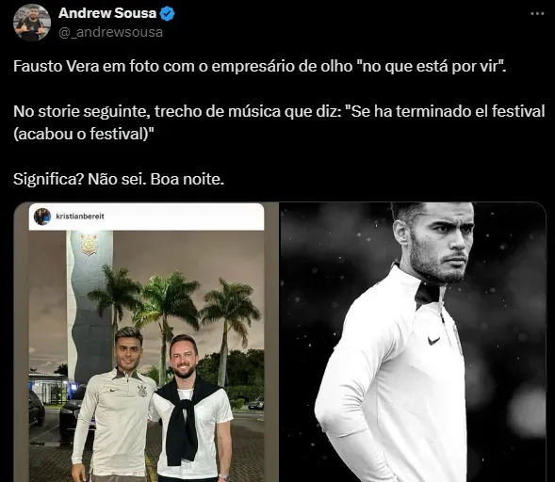This screenshot has width=555, height=482.
Task: Open the black-and-white player photo
Action: tap(413, 342)
